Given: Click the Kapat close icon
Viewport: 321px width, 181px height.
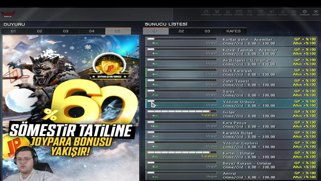Looking at the screenshot, I should pyautogui.click(x=316, y=13).
